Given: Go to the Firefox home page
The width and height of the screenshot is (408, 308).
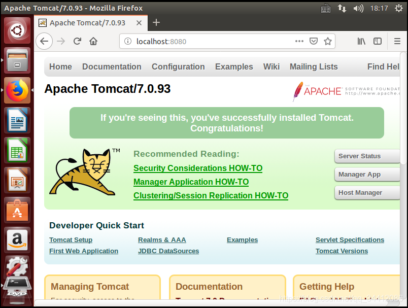Looking at the screenshot, I should tap(93, 41).
